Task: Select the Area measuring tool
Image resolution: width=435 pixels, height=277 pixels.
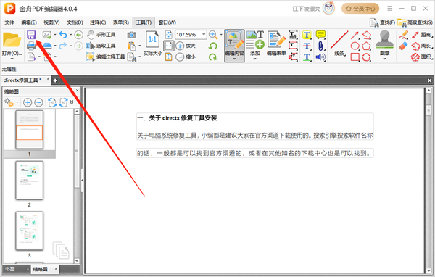Action: point(422,57)
